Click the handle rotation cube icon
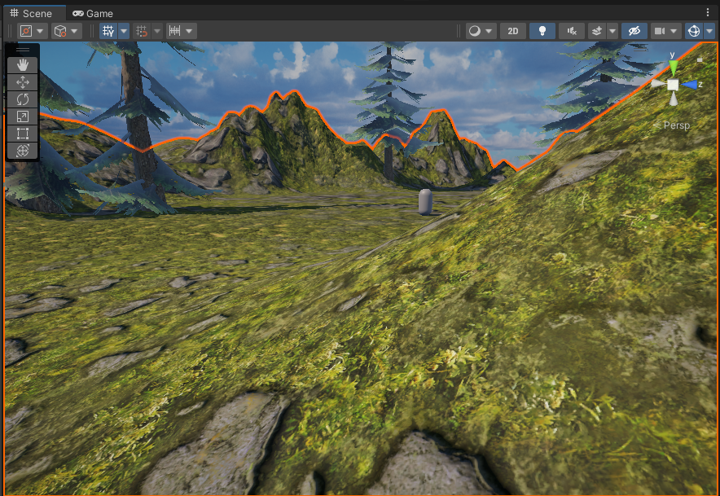Image resolution: width=720 pixels, height=496 pixels. coord(60,31)
